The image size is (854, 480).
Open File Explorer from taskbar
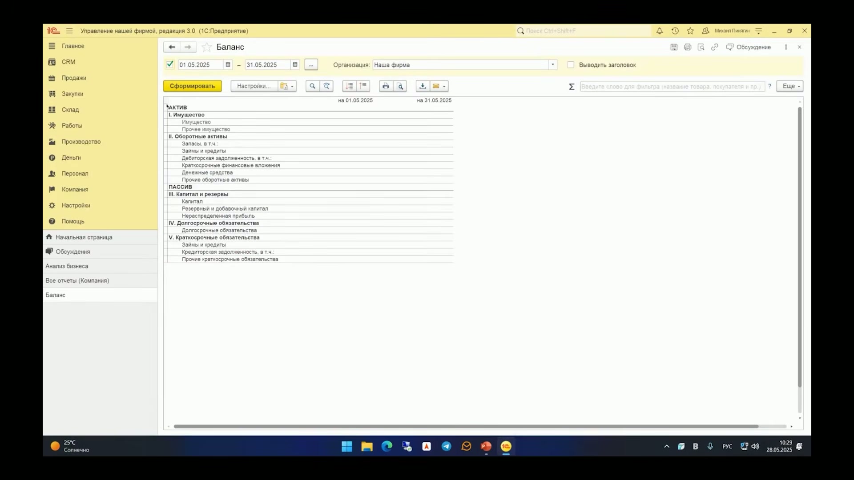click(x=367, y=446)
